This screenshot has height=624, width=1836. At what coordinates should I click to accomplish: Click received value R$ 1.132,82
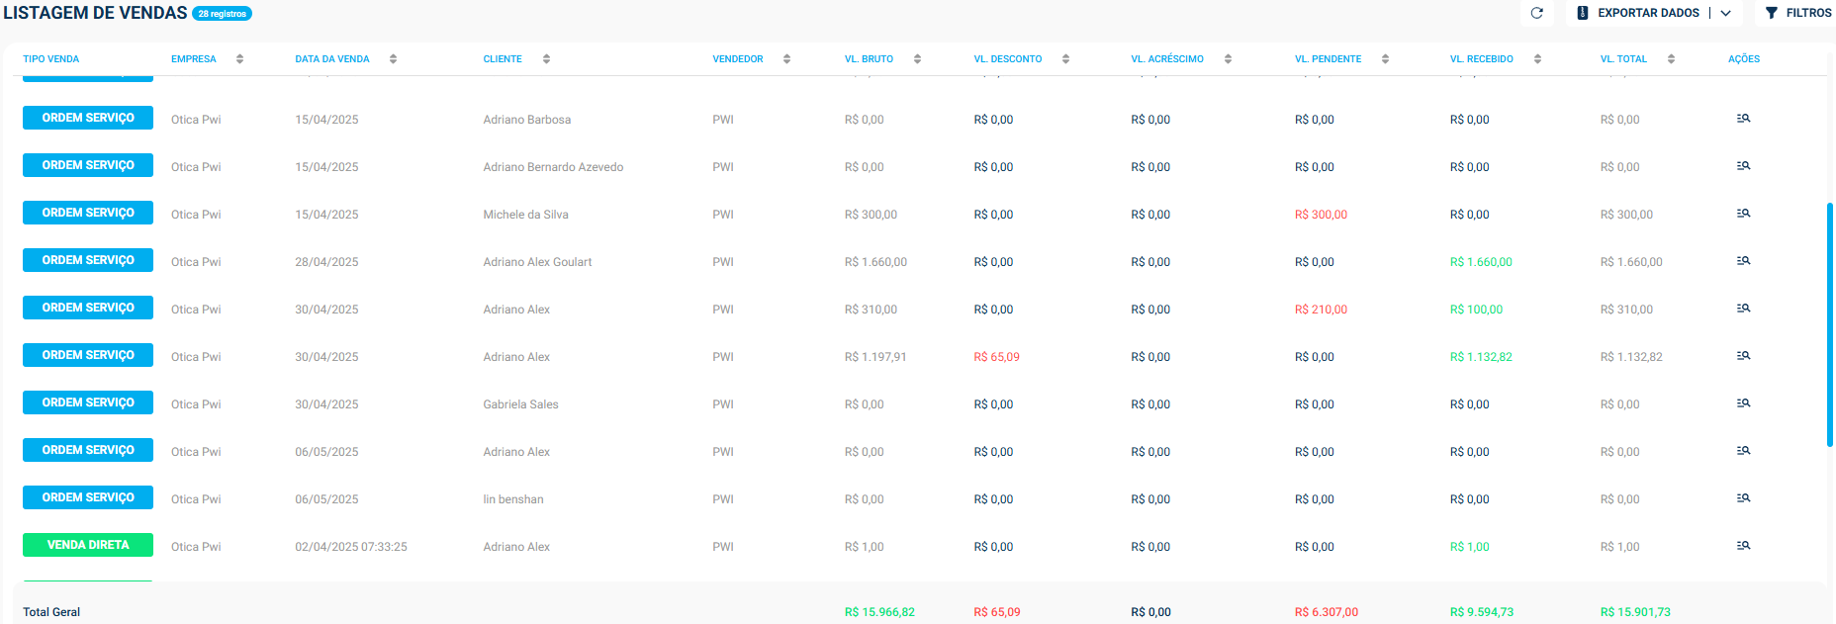(x=1481, y=357)
